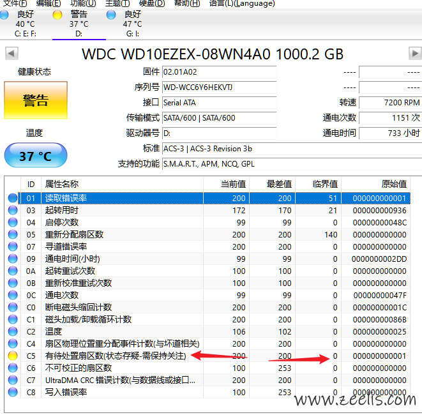Click status icon for 03 起转用时

pos(13,210)
